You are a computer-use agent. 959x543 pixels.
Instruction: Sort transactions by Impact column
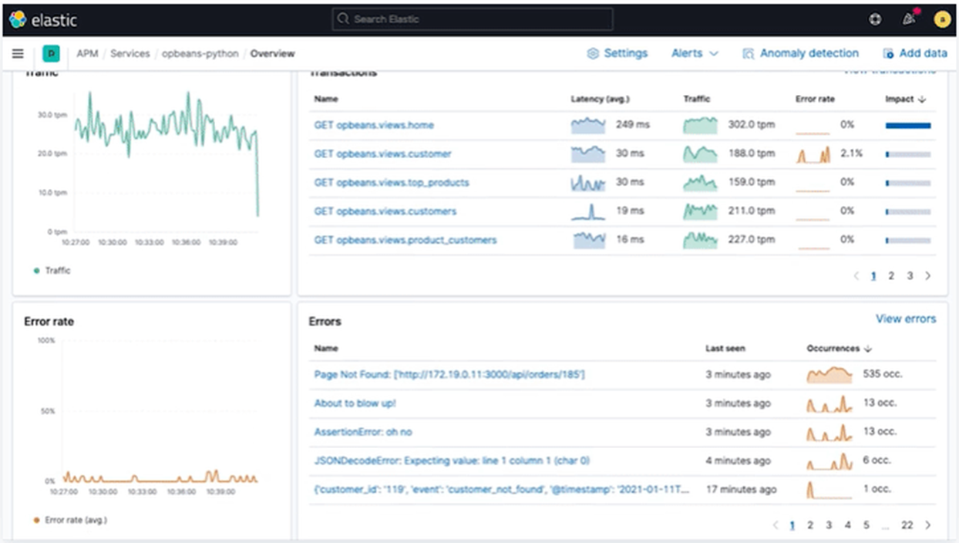click(x=905, y=99)
